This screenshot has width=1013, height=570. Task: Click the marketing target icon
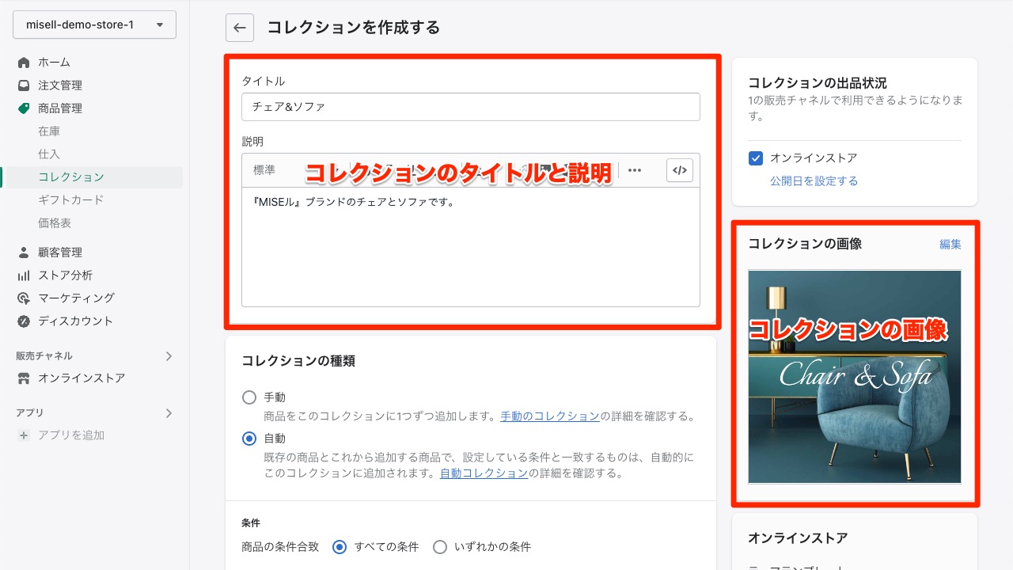click(x=24, y=298)
